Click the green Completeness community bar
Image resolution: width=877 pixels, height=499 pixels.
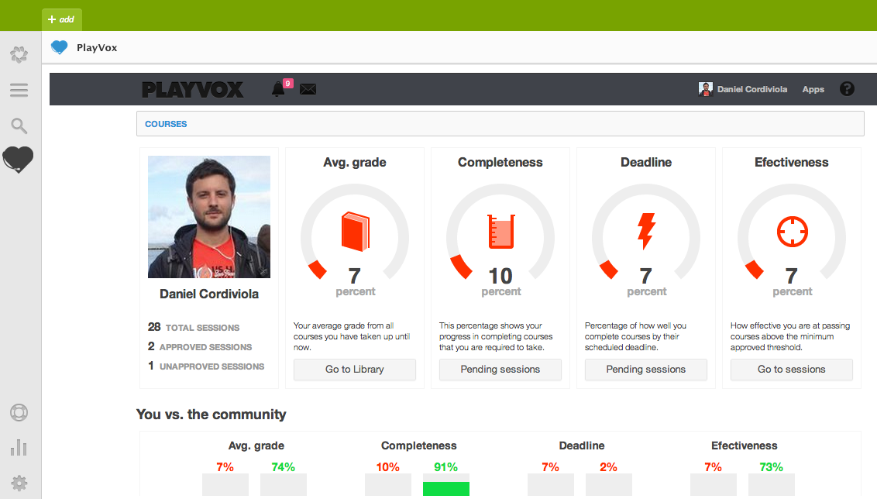tap(445, 488)
